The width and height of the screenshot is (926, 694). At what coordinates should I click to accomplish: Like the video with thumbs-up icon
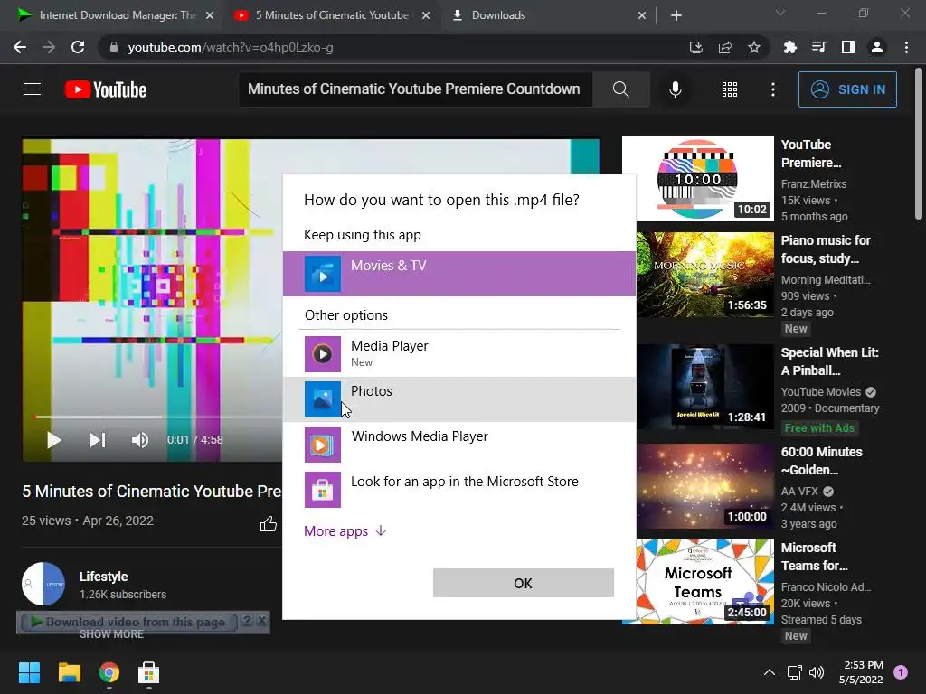[268, 523]
